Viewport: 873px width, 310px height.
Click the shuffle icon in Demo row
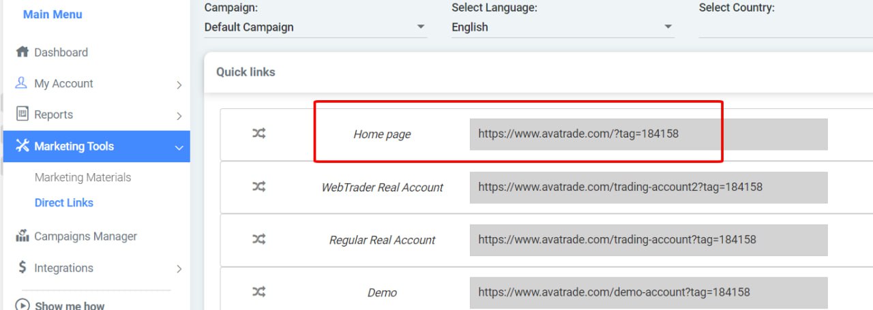click(258, 292)
